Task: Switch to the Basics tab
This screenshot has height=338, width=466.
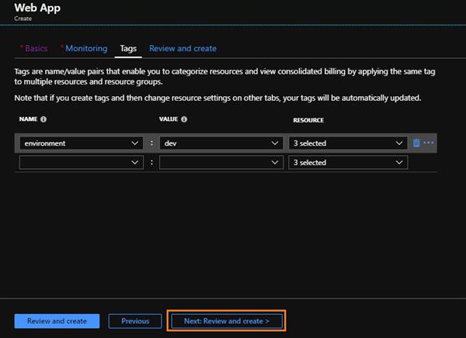Action: pos(36,48)
